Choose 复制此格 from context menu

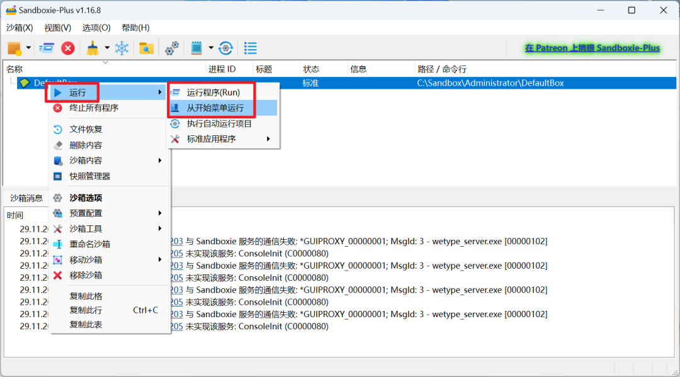[x=108, y=296]
